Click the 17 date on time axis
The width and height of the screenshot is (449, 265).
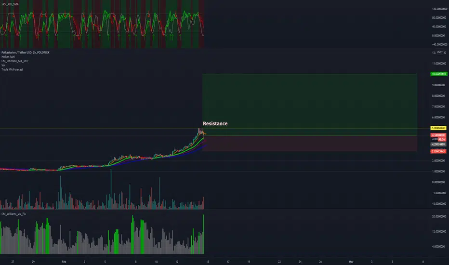[x=228, y=262]
